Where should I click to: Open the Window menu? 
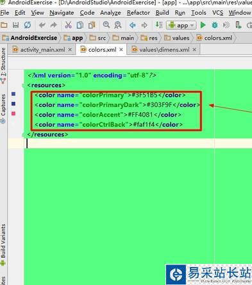(240, 13)
